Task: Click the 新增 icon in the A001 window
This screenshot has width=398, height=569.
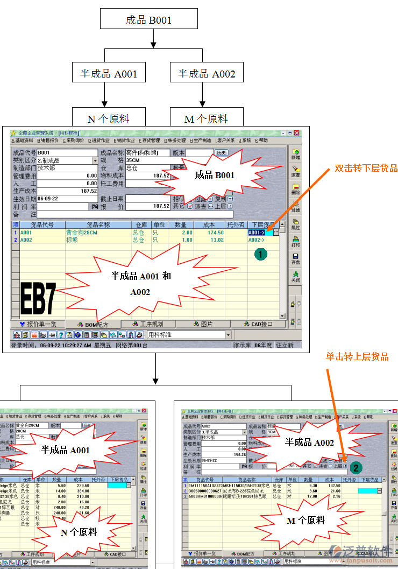Action: (x=144, y=426)
